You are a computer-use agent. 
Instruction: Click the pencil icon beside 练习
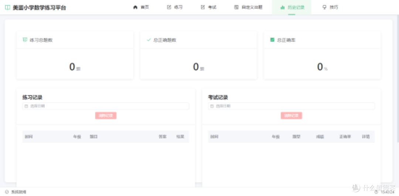click(169, 7)
